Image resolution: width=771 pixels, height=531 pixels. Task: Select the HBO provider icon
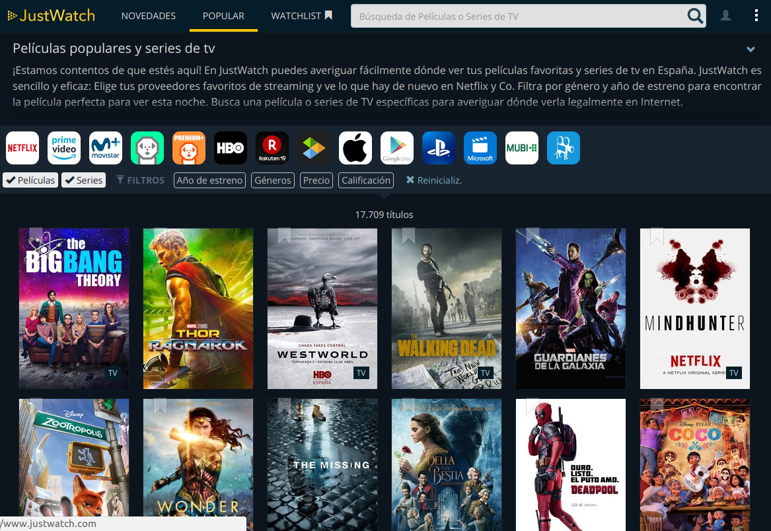point(231,148)
